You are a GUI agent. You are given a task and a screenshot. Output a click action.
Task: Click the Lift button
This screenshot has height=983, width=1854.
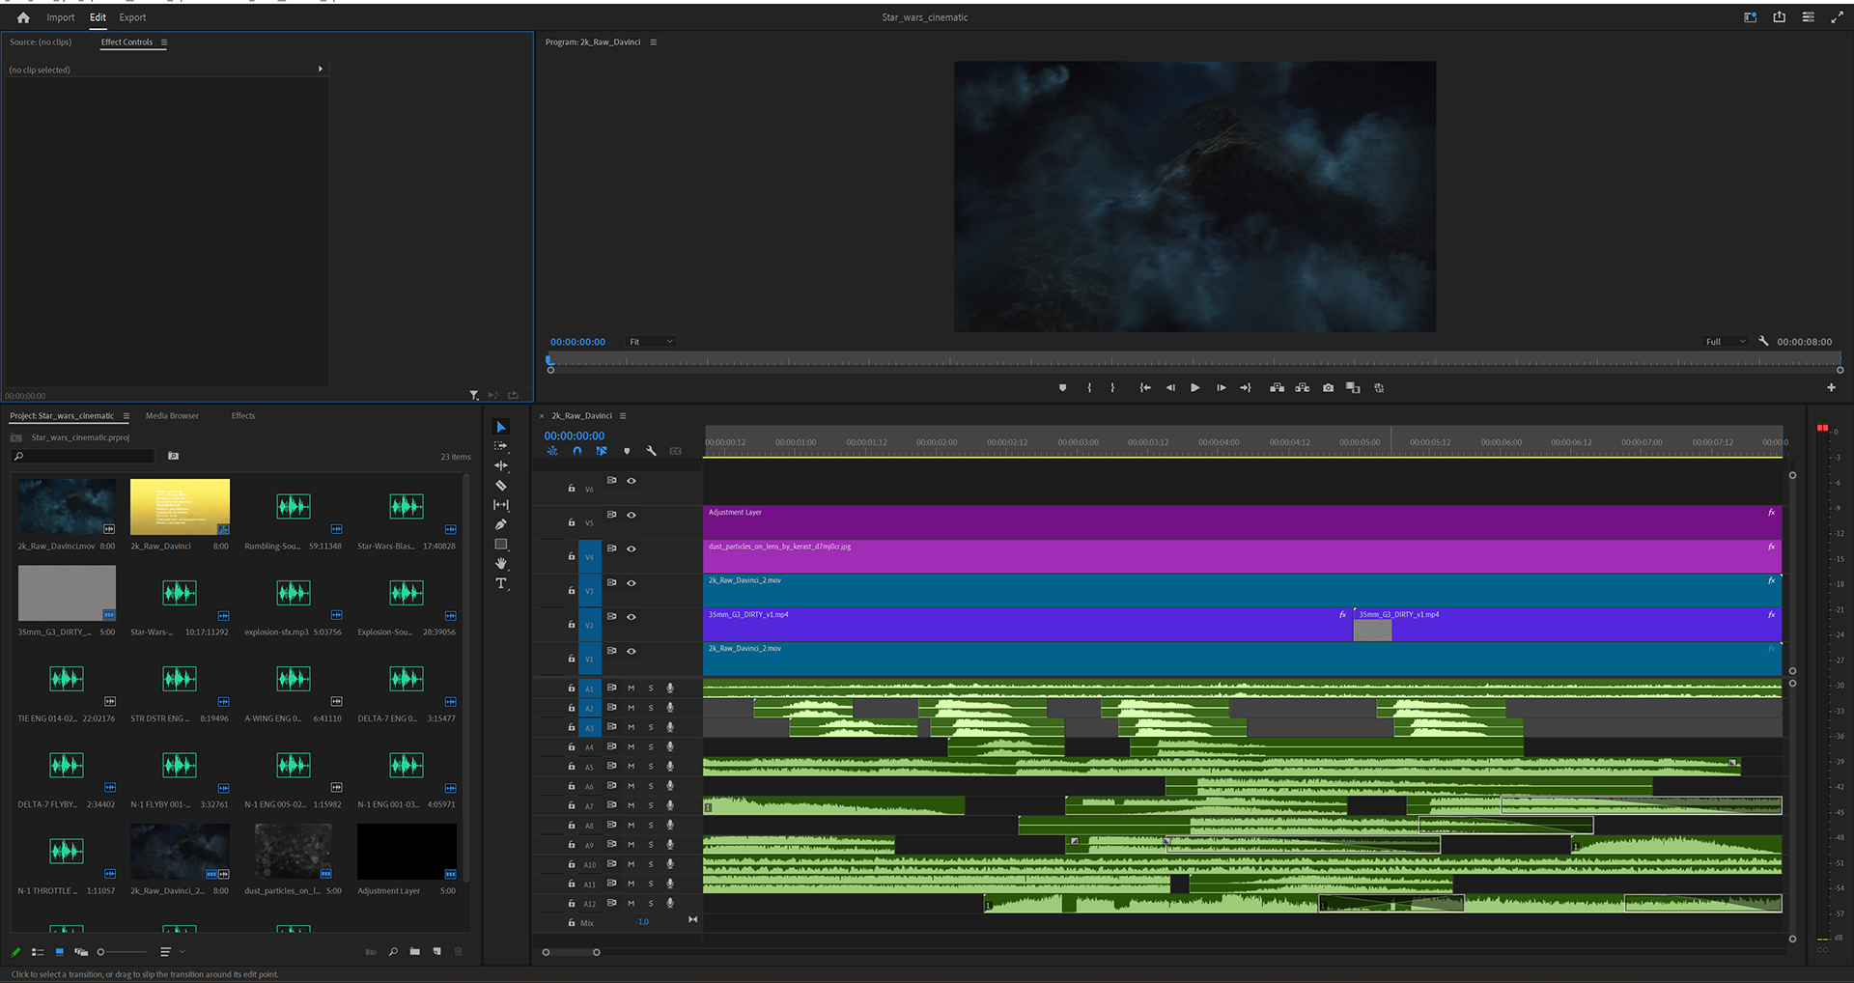pyautogui.click(x=1277, y=388)
